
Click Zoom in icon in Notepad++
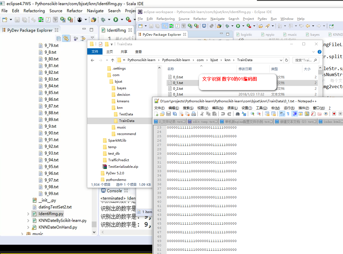pyautogui.click(x=252, y=114)
